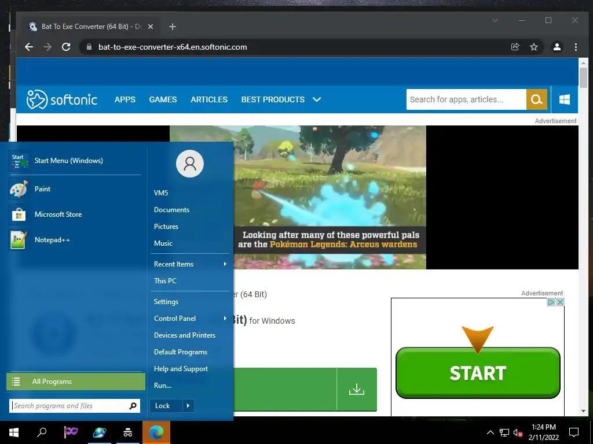This screenshot has width=593, height=444.
Task: Click the Pokémon Legends video advertisement
Action: [x=298, y=197]
